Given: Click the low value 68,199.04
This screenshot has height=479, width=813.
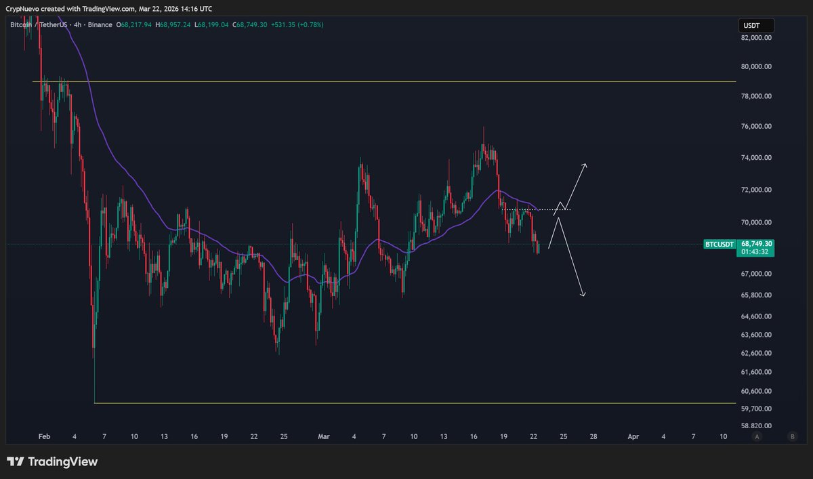Looking at the screenshot, I should [x=212, y=25].
